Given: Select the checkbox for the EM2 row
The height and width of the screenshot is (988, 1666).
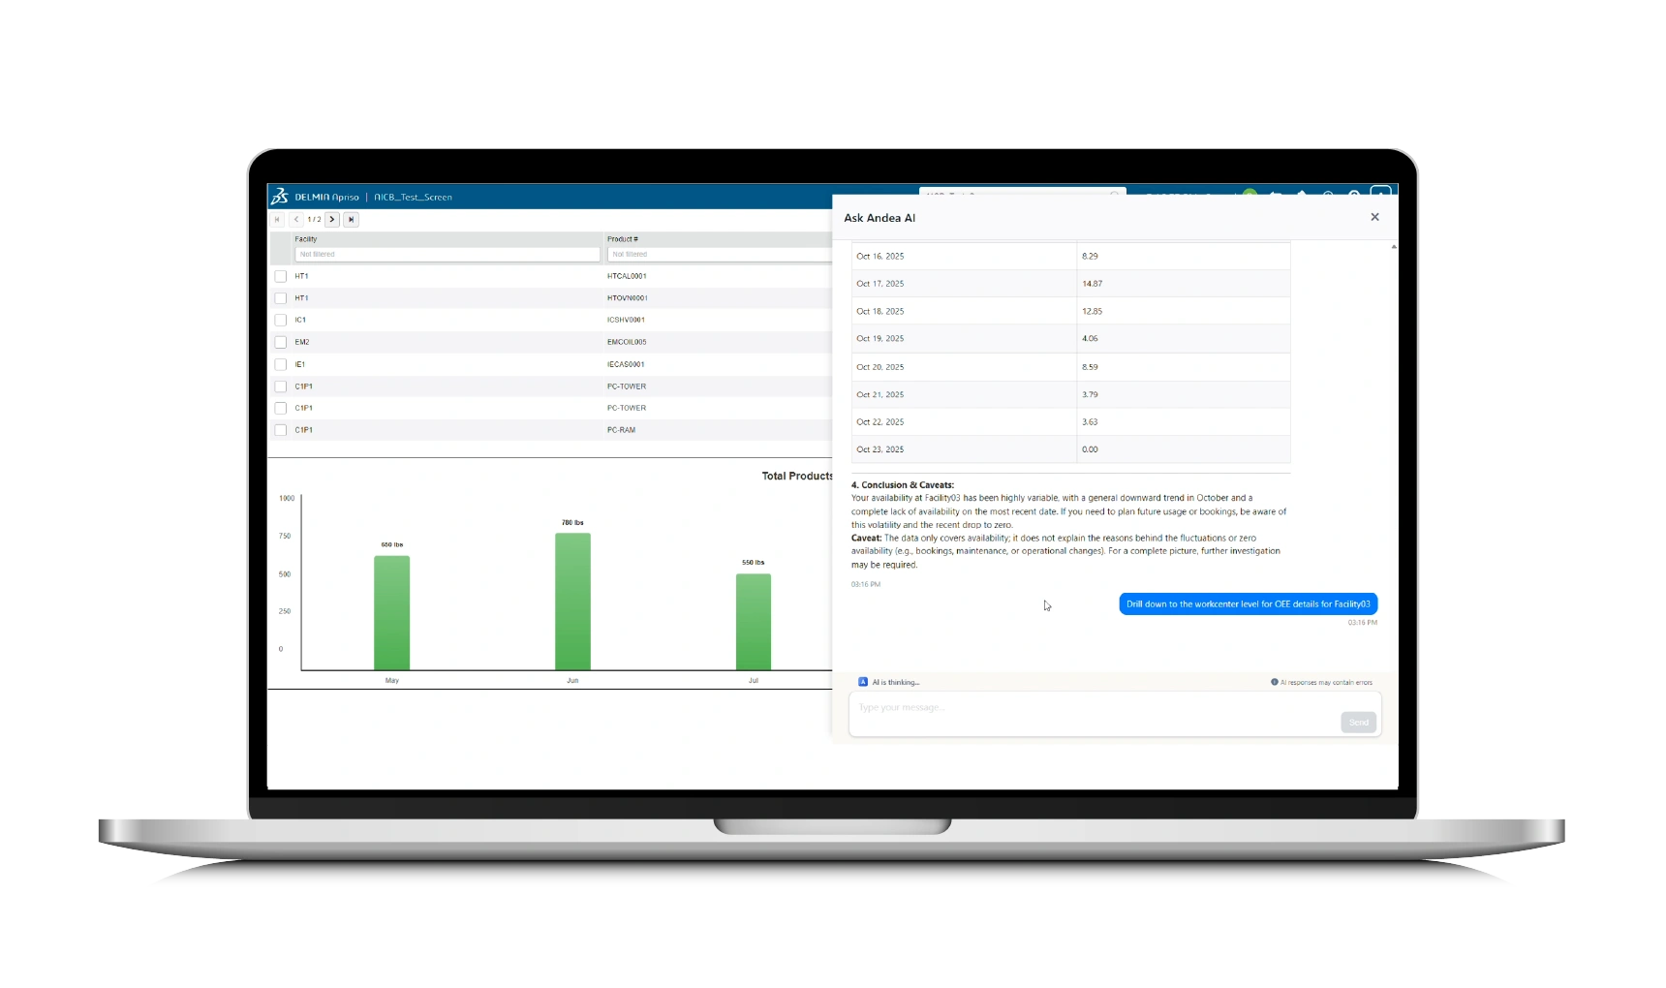Looking at the screenshot, I should [281, 342].
